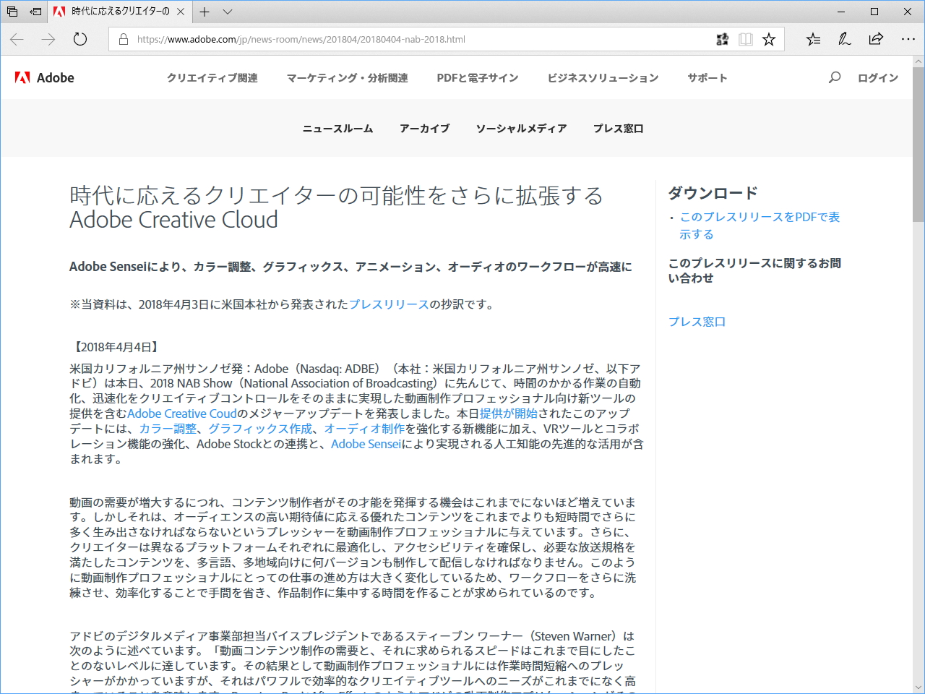Open the tabs you've set aside icon

click(x=12, y=12)
